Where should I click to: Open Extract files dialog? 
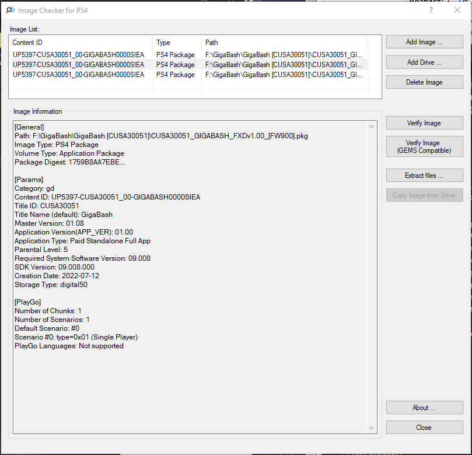tap(424, 176)
